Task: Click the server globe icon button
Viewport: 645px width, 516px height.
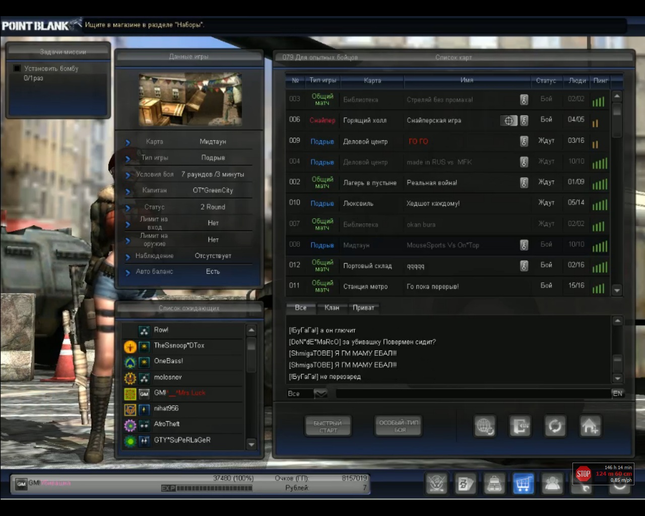Action: 485,426
